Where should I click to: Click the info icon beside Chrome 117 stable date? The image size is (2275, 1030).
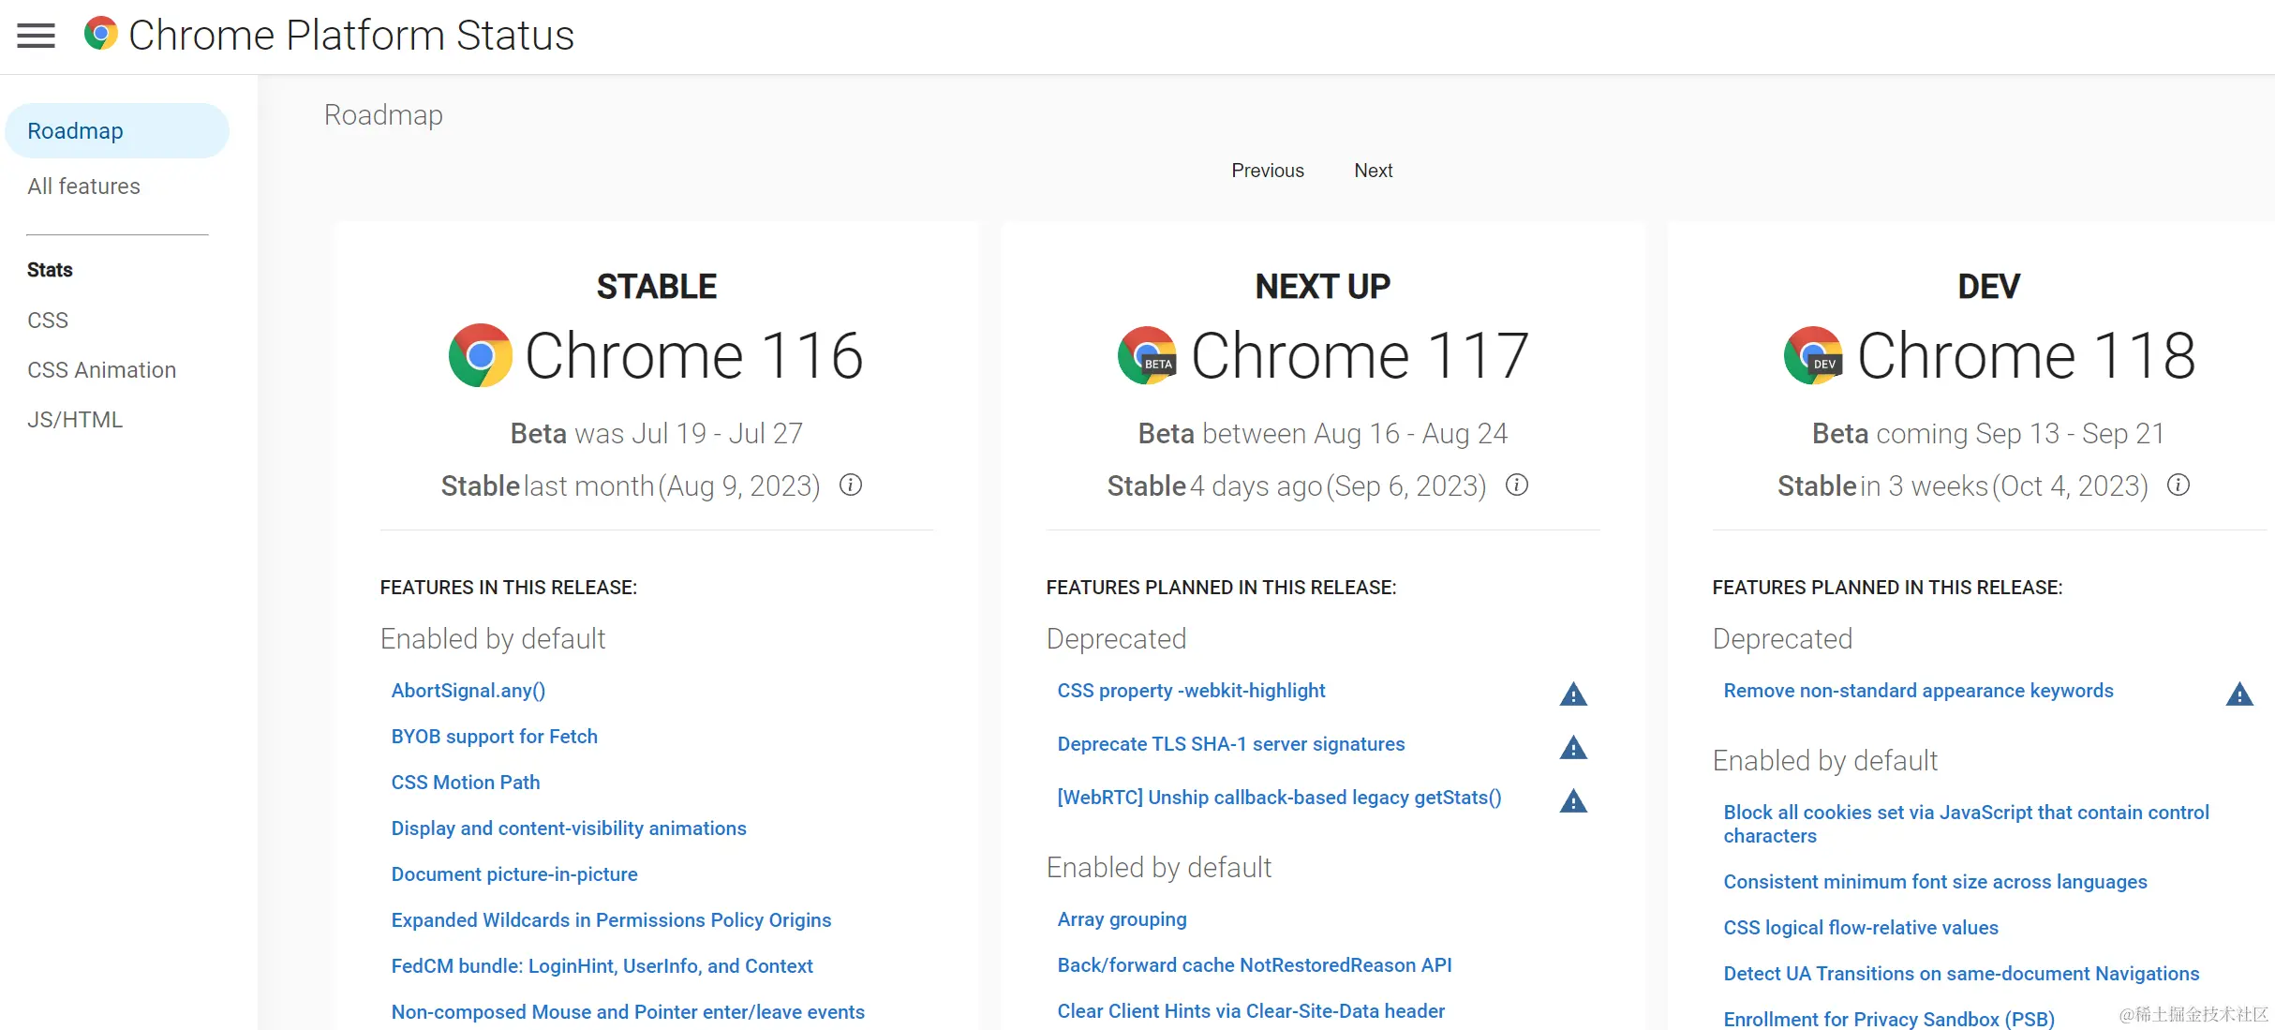pyautogui.click(x=1517, y=485)
